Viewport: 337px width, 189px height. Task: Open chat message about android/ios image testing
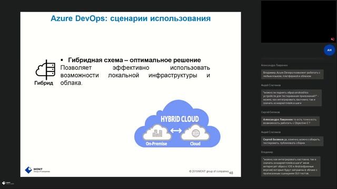pyautogui.click(x=291, y=98)
